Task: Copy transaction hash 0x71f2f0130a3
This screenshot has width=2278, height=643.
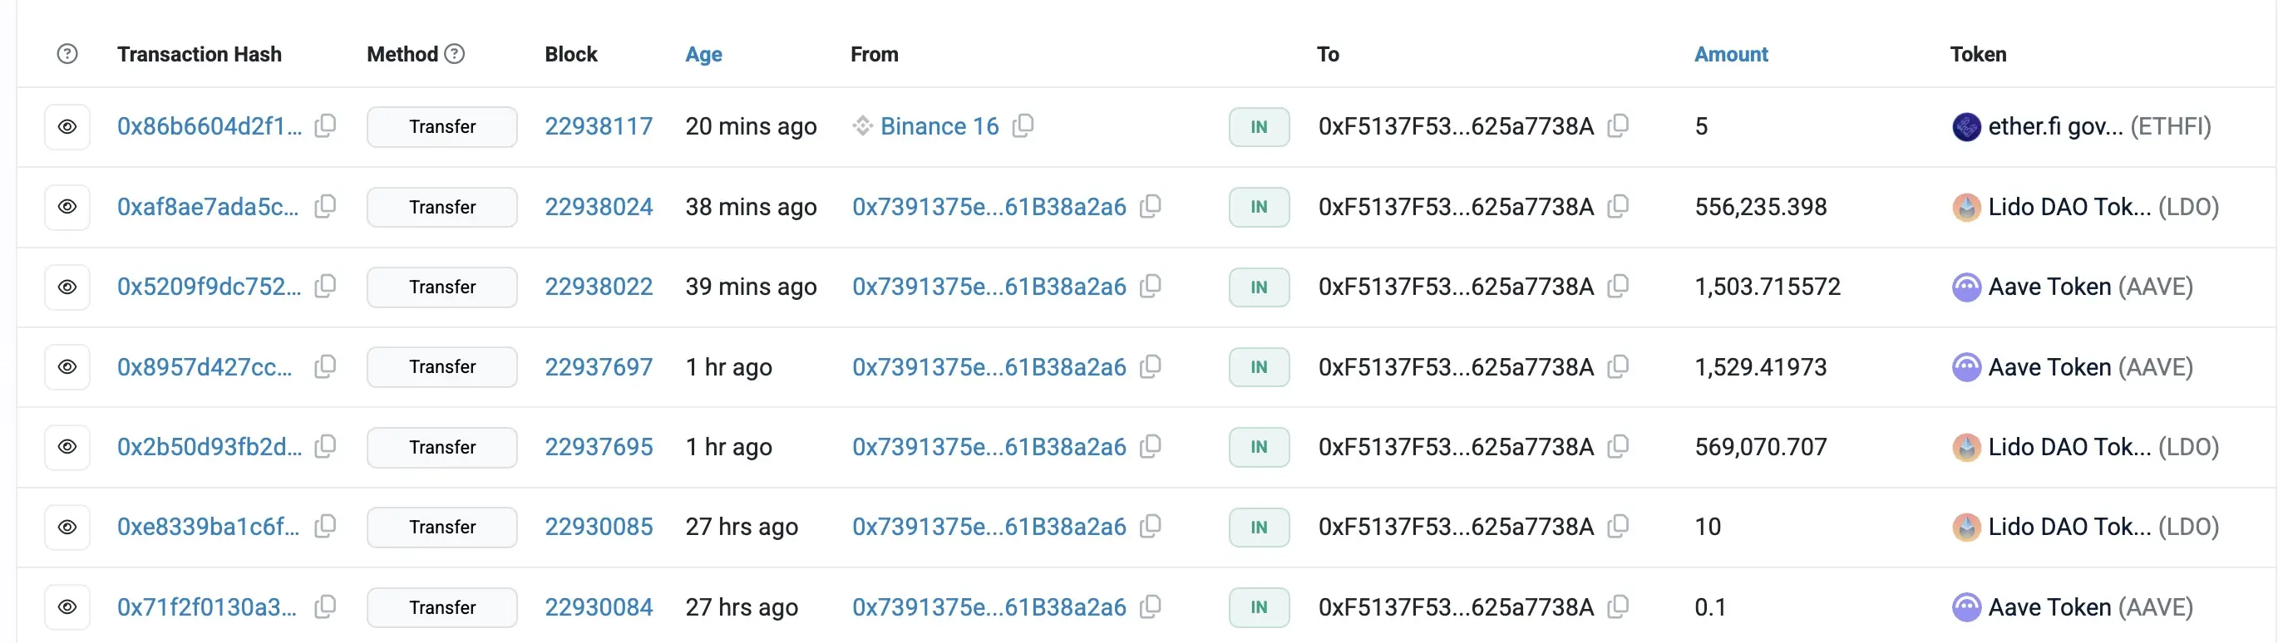Action: (325, 606)
